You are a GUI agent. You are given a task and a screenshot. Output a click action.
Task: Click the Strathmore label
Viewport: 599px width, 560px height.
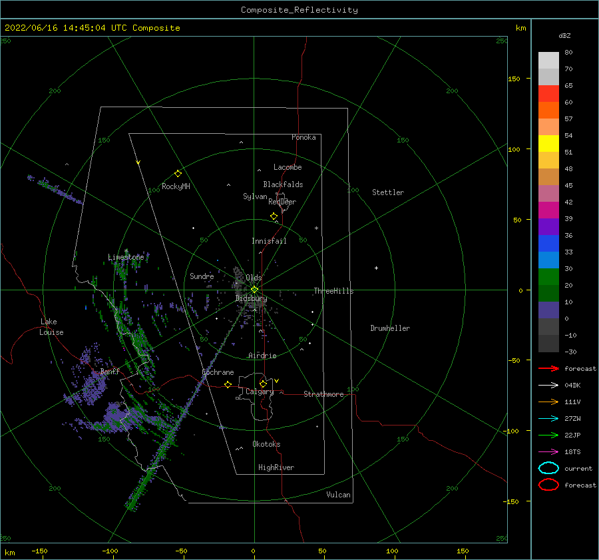point(323,394)
